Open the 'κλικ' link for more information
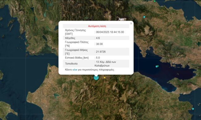This screenshot has width=201, height=120. pyautogui.click(x=75, y=70)
